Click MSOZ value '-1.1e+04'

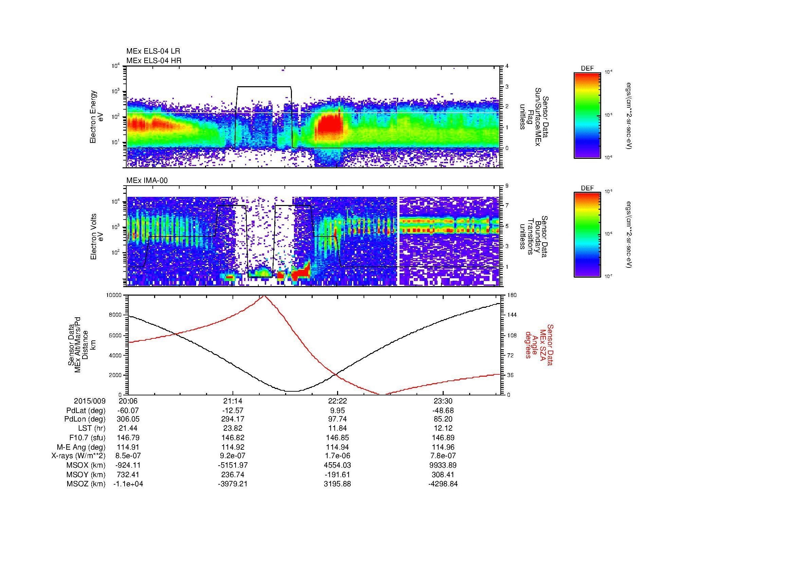pyautogui.click(x=128, y=484)
